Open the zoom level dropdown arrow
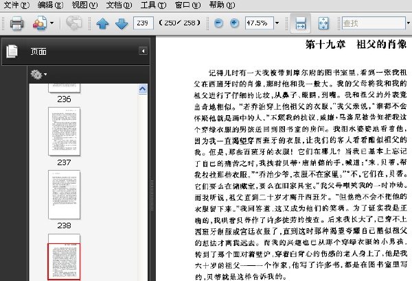The width and height of the screenshot is (412, 281). pyautogui.click(x=277, y=23)
